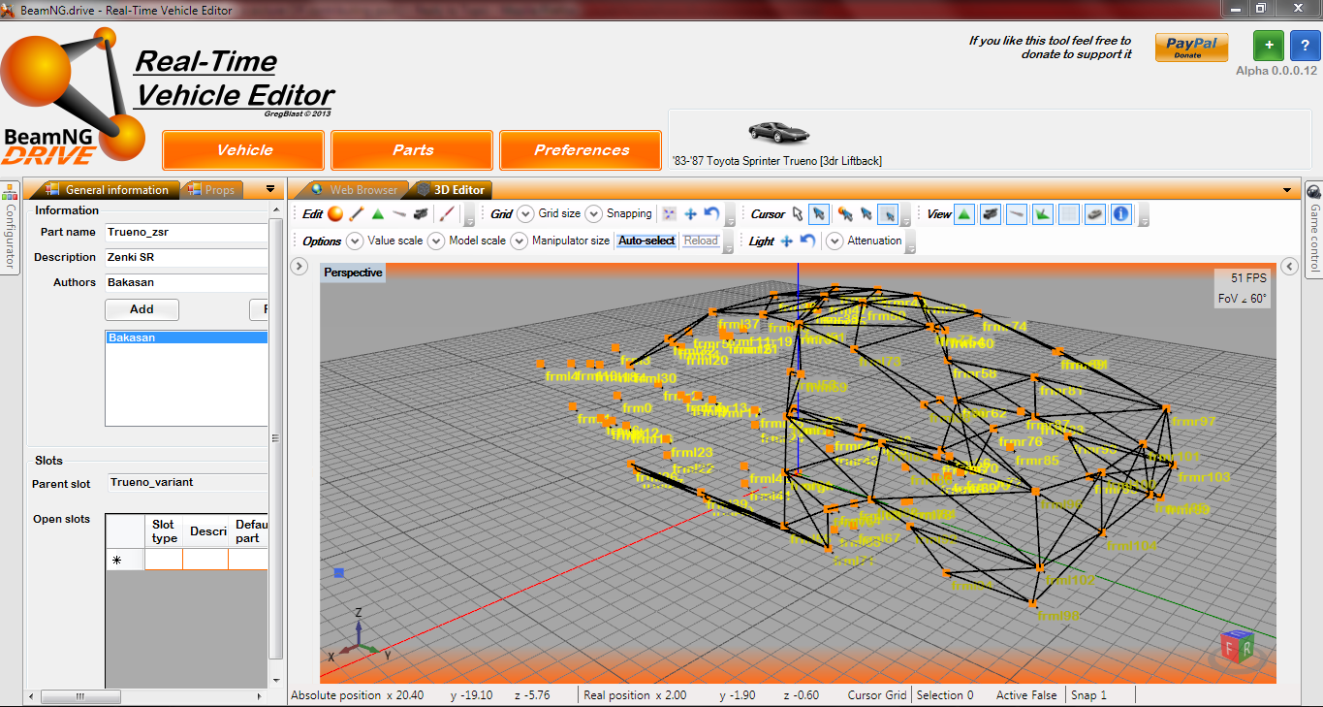Viewport: 1323px width, 707px height.
Task: Select the paintbrush edit tool
Action: [446, 214]
